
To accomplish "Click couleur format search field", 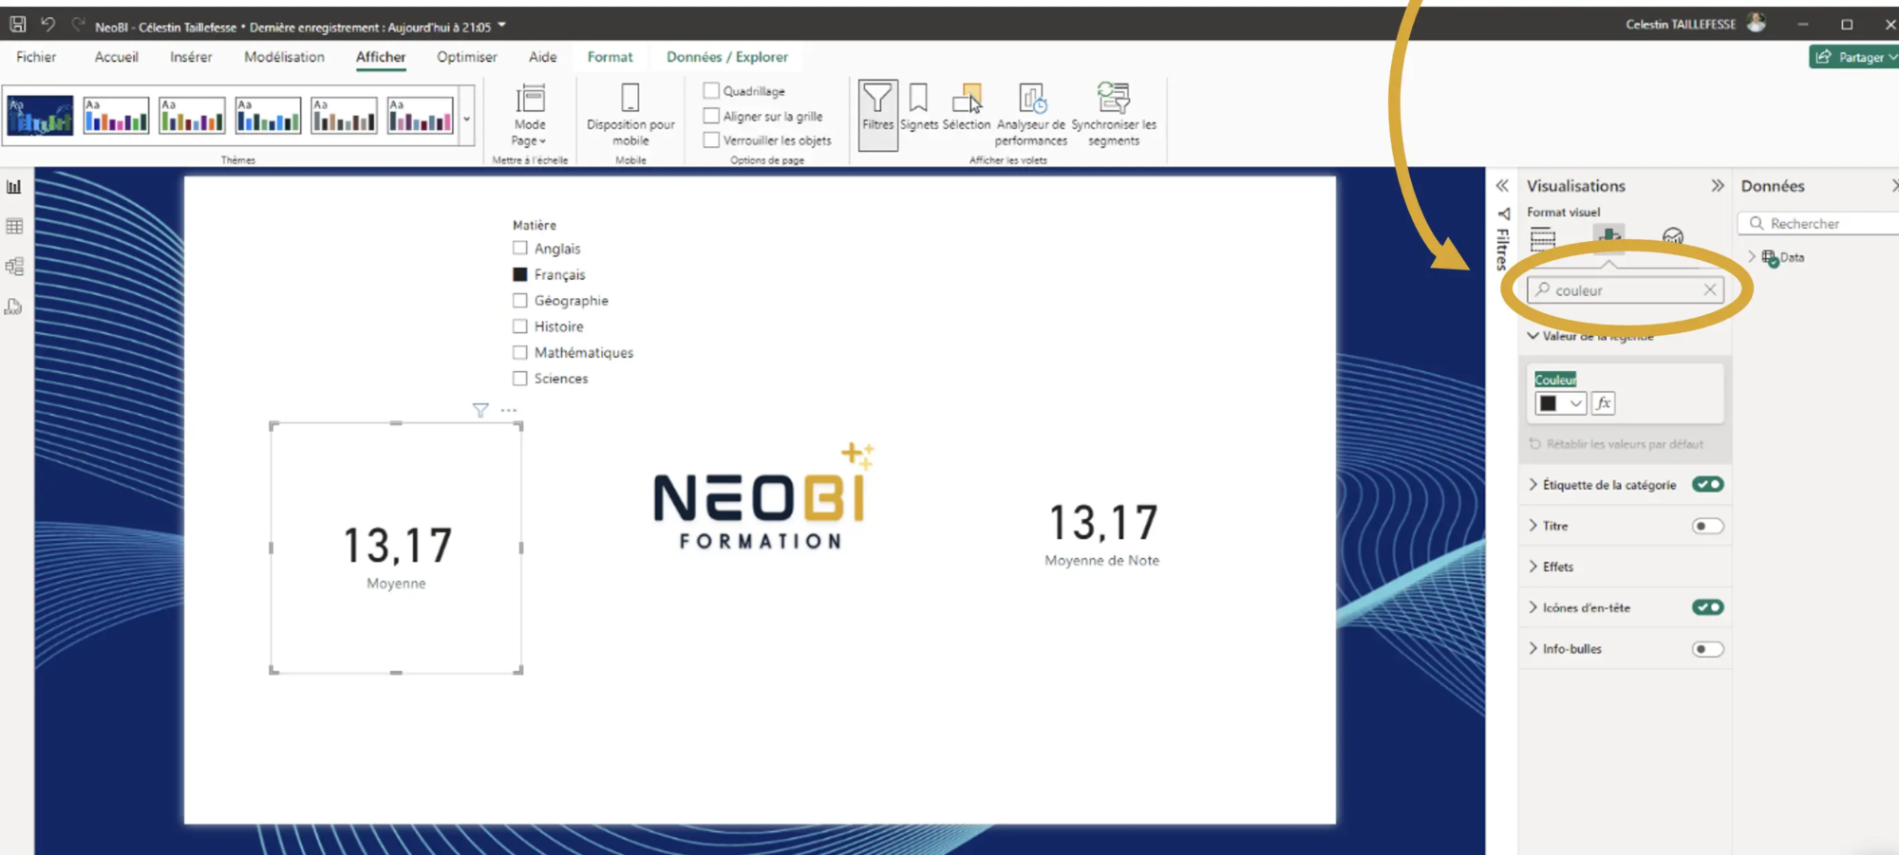I will [1626, 290].
